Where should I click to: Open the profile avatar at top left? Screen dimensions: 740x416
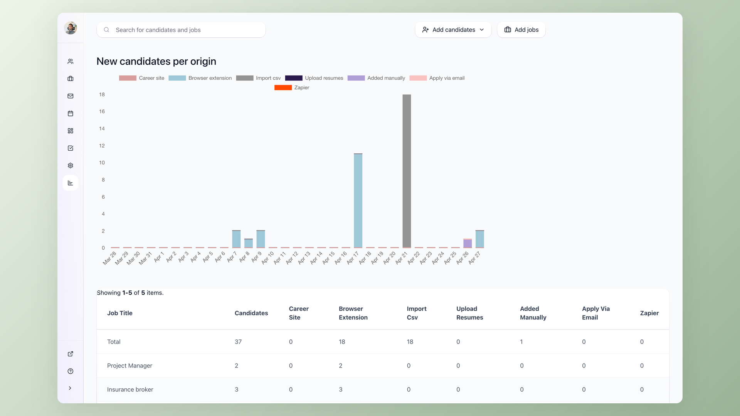click(x=71, y=28)
